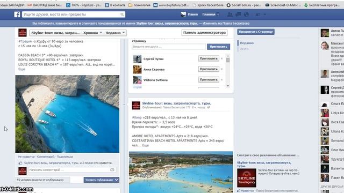Open friend requests icon in header
The width and height of the screenshot is (344, 193).
pos(230,14)
